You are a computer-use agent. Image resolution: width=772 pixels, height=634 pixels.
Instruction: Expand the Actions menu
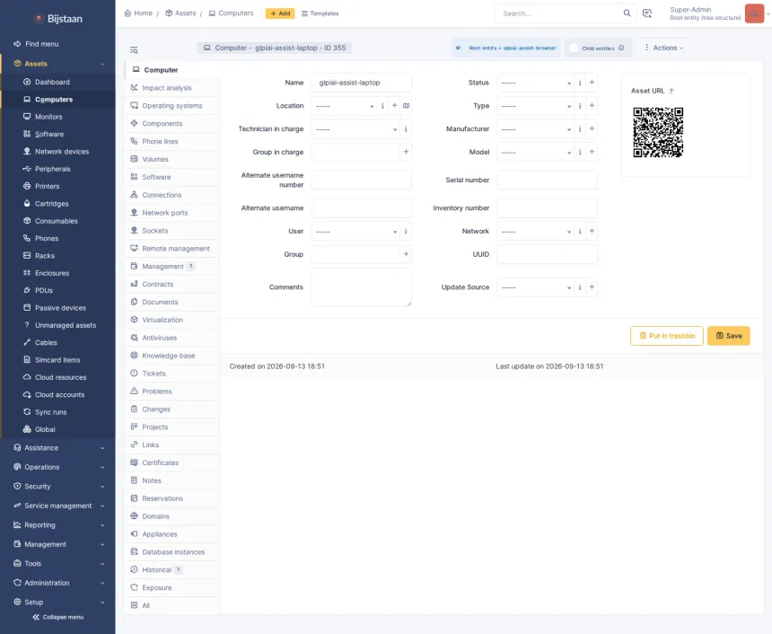click(664, 48)
